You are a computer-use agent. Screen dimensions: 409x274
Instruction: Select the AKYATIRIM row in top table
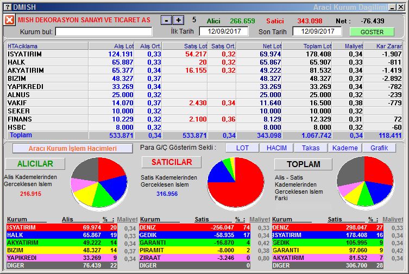(x=204, y=71)
